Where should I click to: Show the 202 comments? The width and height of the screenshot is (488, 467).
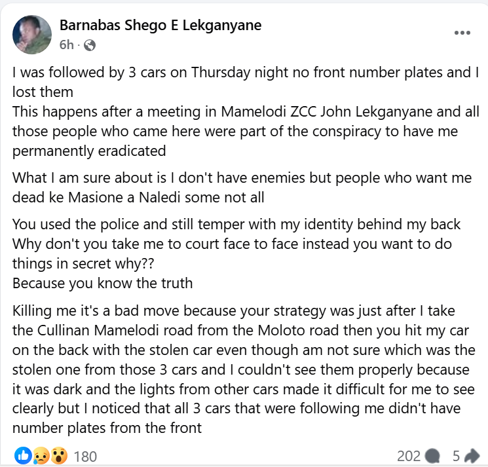409,456
